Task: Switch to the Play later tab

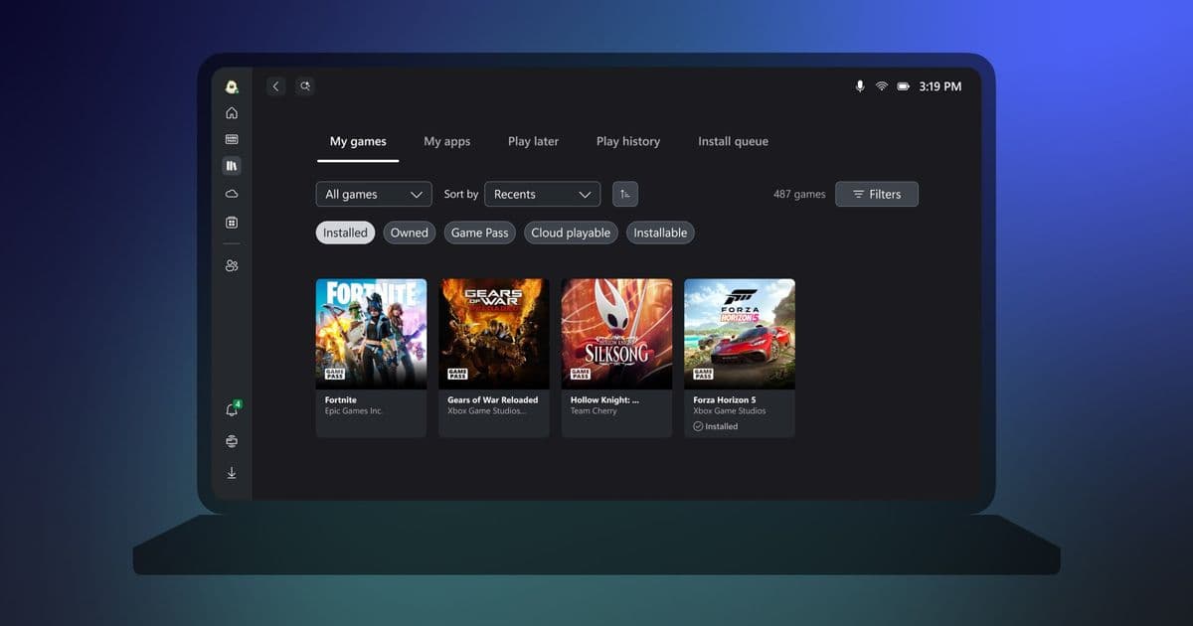Action: pos(533,141)
